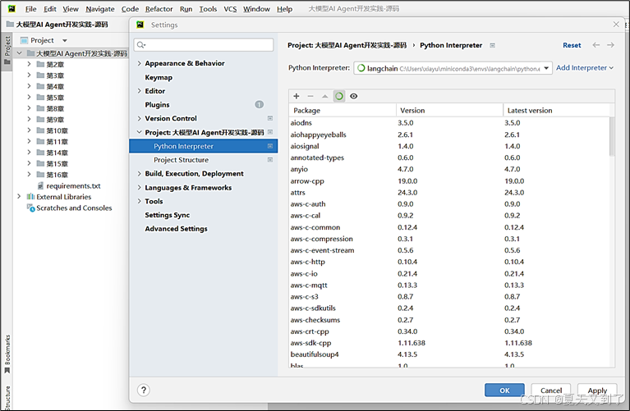
Task: Toggle the show early releases eye icon
Action: point(353,96)
